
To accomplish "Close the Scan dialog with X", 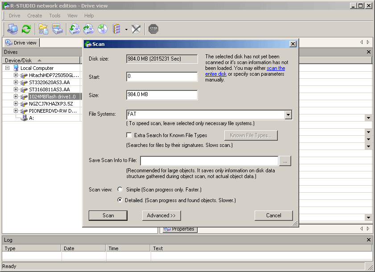I will tap(293, 44).
